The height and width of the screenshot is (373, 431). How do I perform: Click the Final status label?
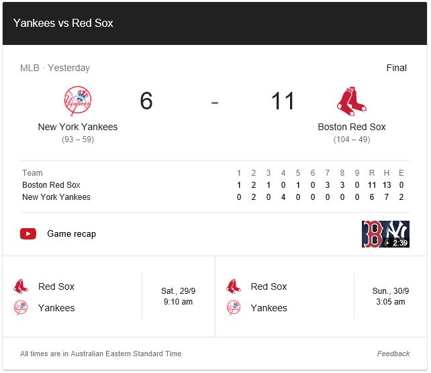pos(396,68)
